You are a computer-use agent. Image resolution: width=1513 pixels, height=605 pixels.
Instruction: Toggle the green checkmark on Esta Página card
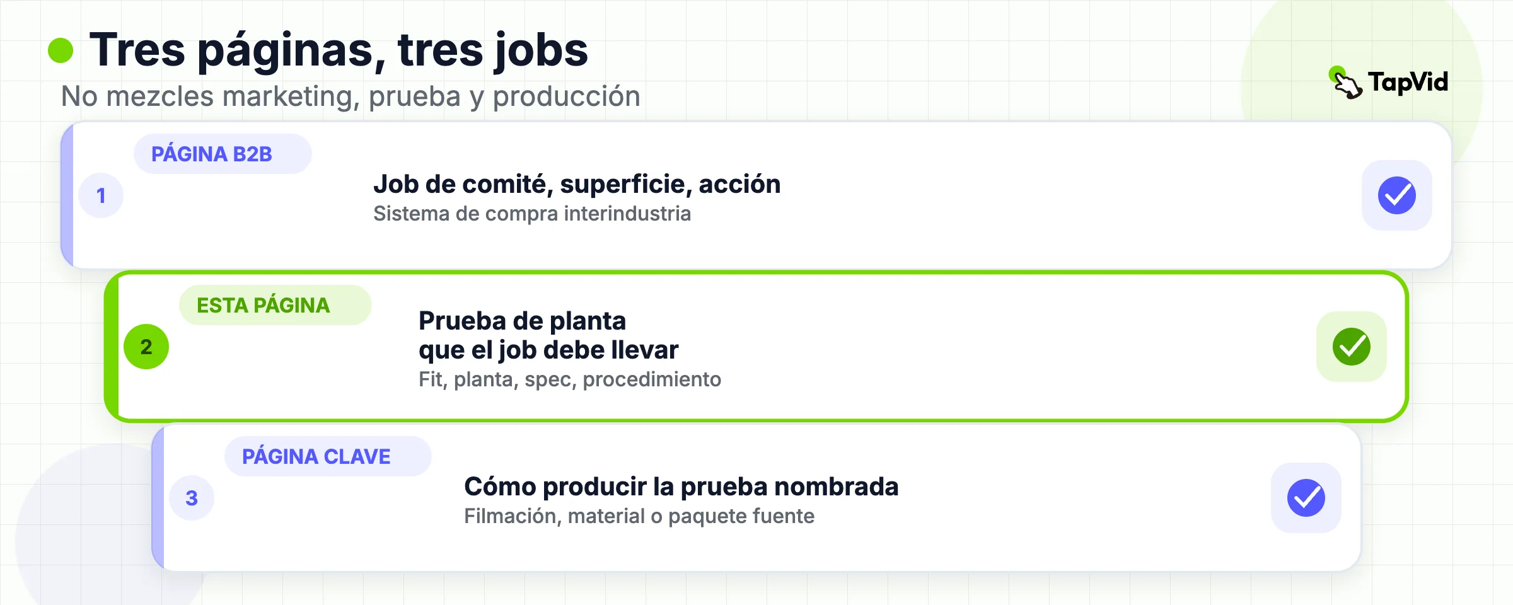pyautogui.click(x=1352, y=347)
